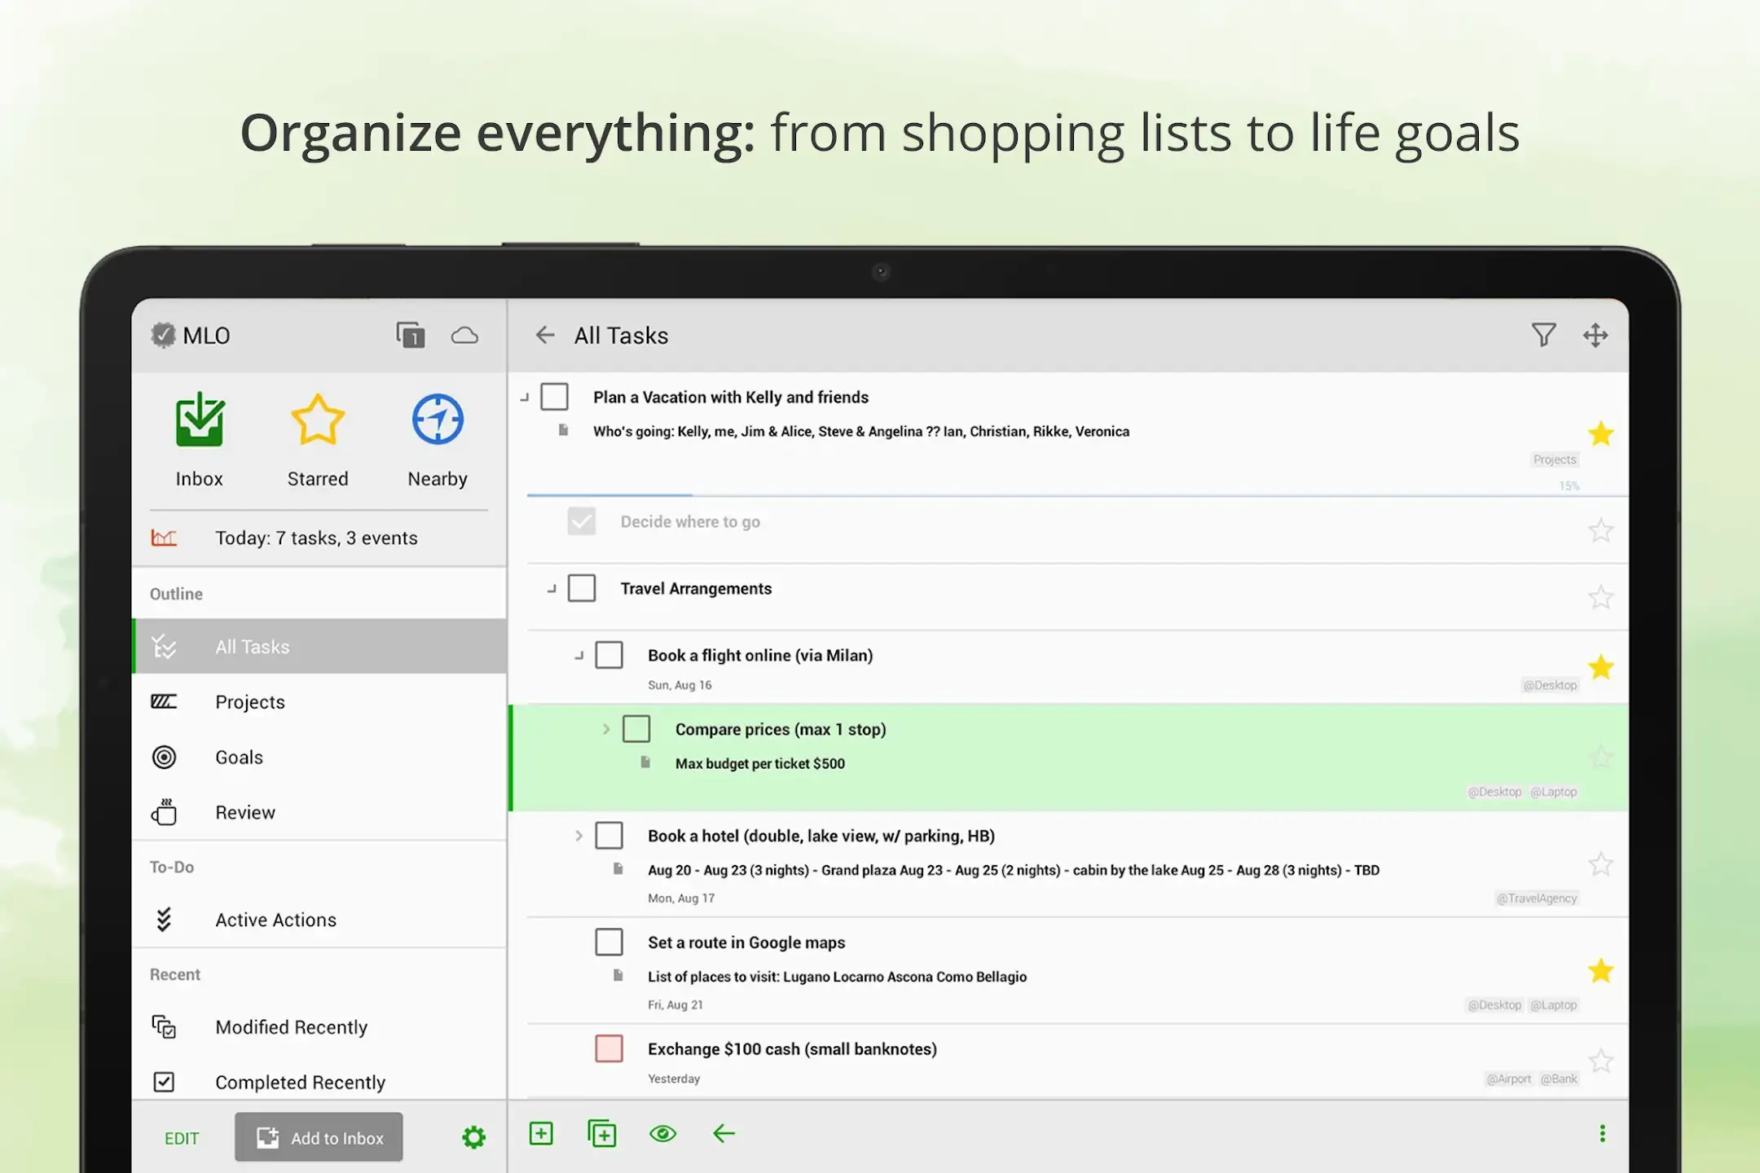Star the Travel Arrangements task
The height and width of the screenshot is (1173, 1760).
click(1601, 597)
